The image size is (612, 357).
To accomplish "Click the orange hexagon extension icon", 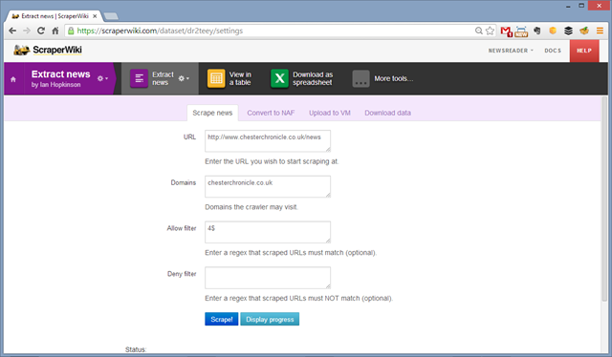I will (553, 31).
